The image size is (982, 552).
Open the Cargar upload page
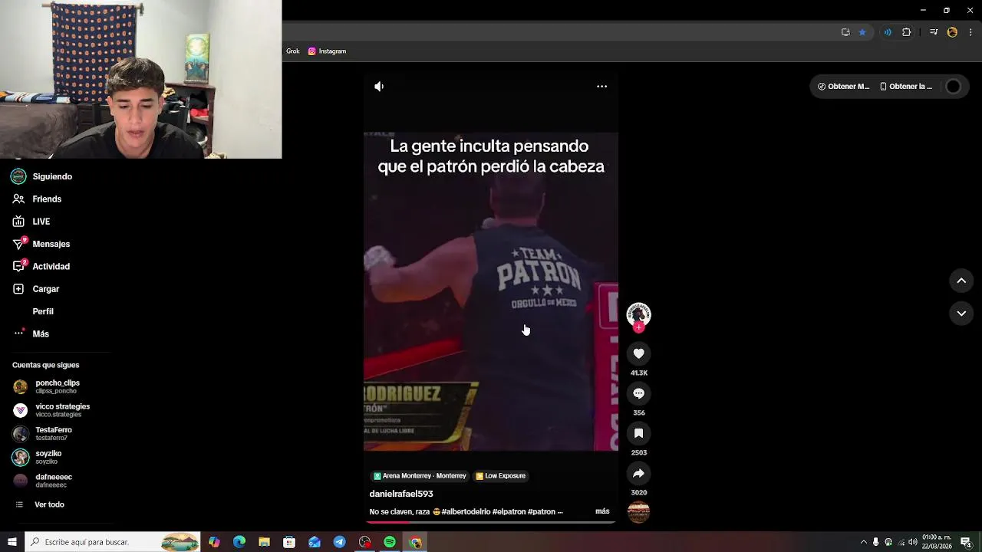(x=36, y=289)
